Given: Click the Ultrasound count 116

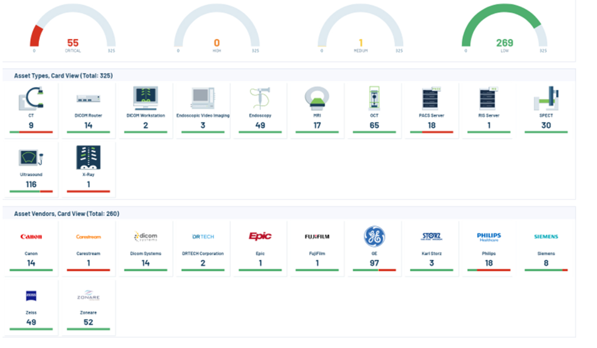Looking at the screenshot, I should tap(31, 185).
